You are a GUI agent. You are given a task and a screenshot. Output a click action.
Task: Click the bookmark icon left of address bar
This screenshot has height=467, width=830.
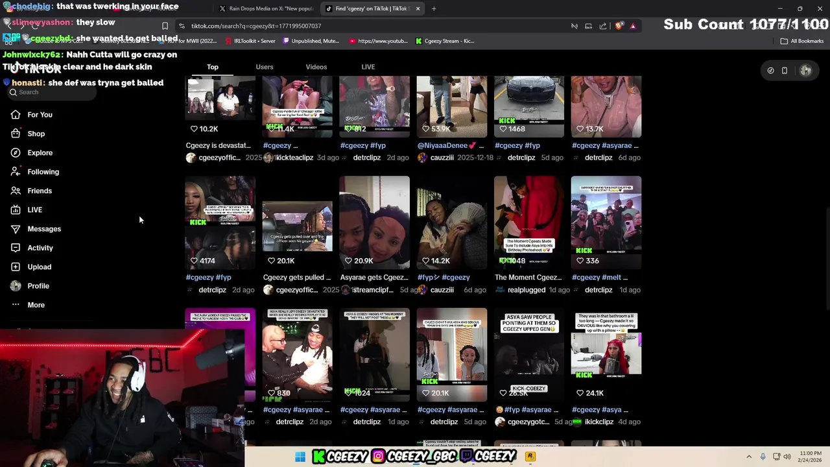165,26
